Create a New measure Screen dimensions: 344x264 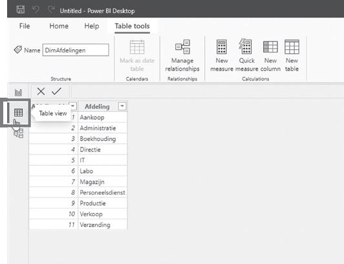[222, 56]
